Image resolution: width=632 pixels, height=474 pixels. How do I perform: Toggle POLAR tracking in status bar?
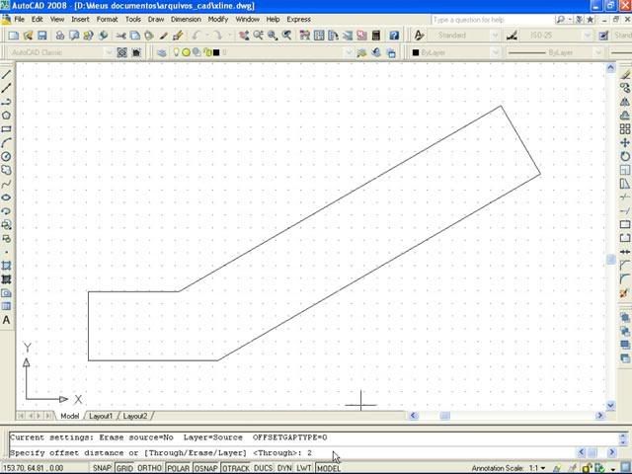pyautogui.click(x=178, y=468)
